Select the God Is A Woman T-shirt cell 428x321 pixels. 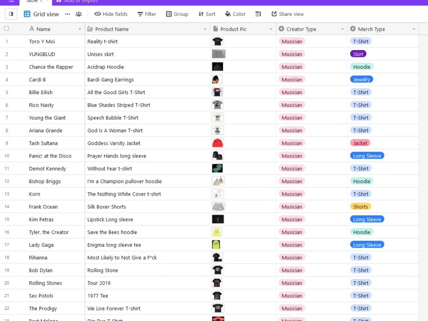pyautogui.click(x=147, y=131)
